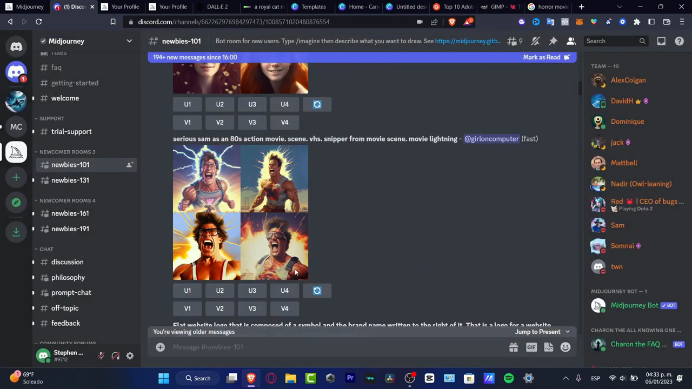Open the prompt-chat channel
This screenshot has width=692, height=389.
click(71, 293)
